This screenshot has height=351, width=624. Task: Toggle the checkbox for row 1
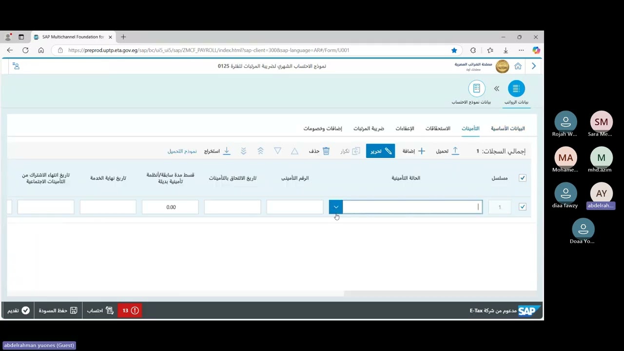click(523, 207)
